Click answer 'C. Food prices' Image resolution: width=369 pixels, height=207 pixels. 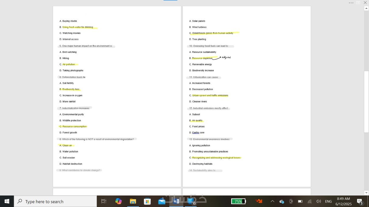(x=197, y=126)
